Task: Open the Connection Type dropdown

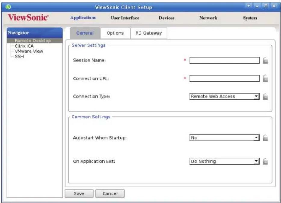Action: click(224, 96)
